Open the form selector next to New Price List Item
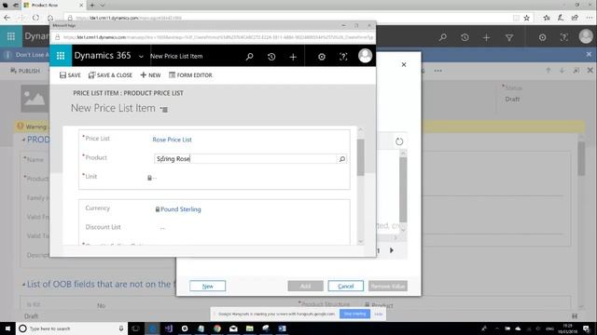597x335 pixels. tap(164, 110)
